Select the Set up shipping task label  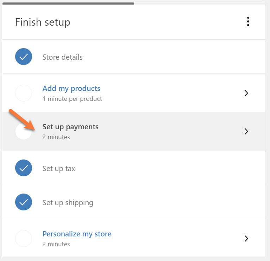tap(68, 203)
